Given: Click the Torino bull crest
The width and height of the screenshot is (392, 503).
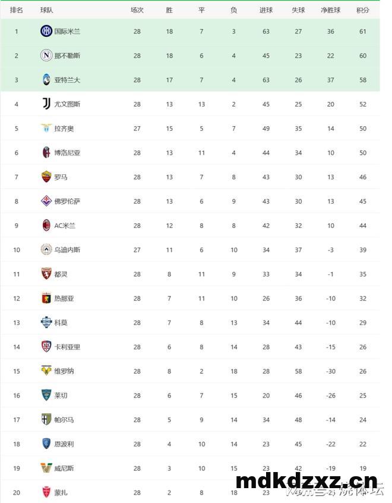Looking at the screenshot, I should coord(46,274).
